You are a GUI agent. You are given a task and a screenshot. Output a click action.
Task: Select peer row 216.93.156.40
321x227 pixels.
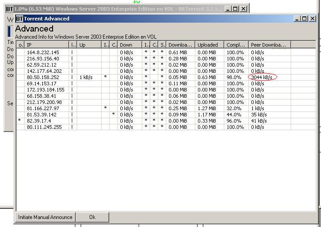(166, 59)
